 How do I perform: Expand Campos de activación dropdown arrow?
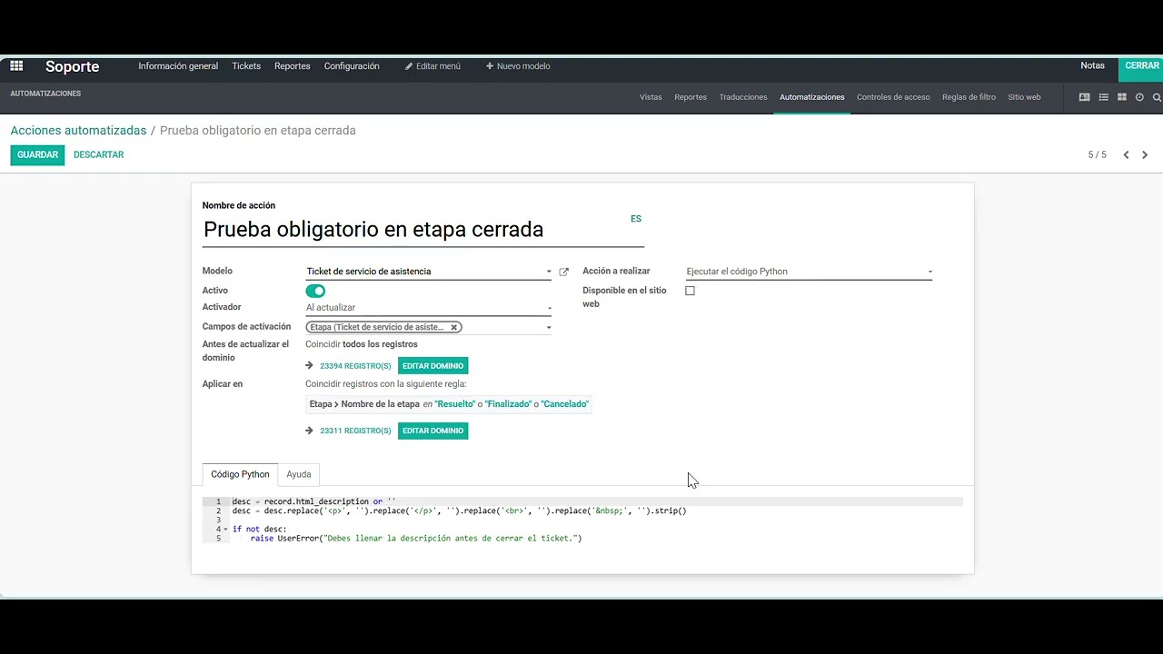[x=549, y=328]
